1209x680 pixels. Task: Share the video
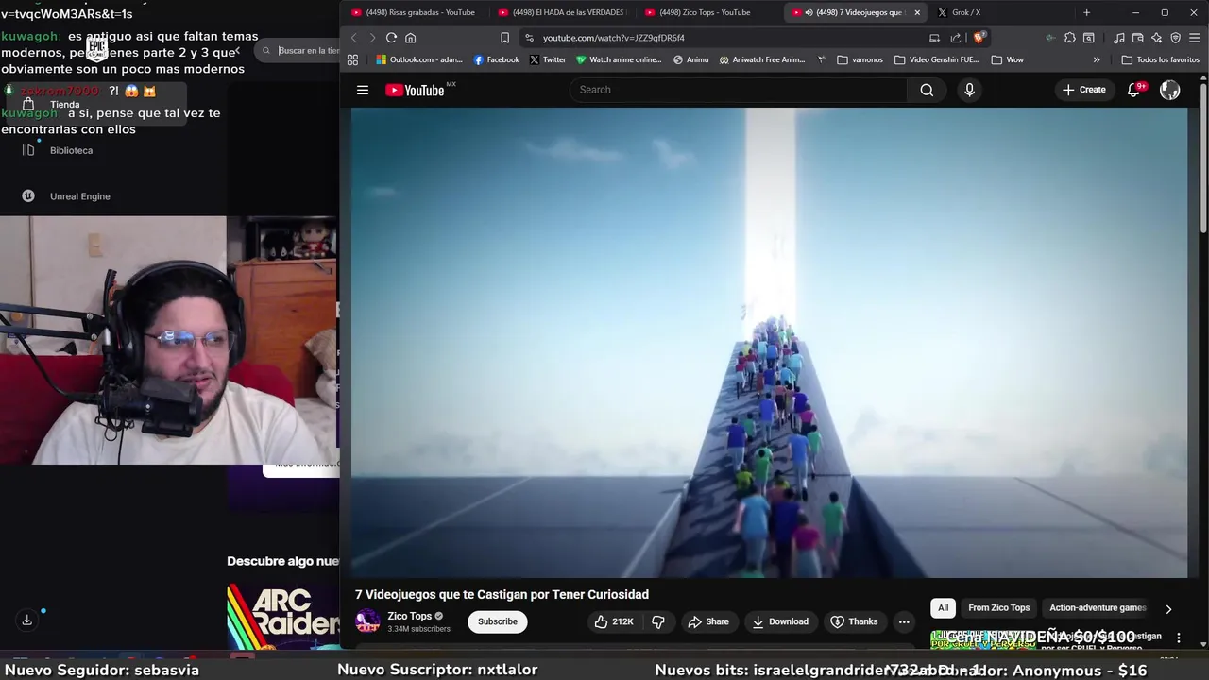(708, 621)
